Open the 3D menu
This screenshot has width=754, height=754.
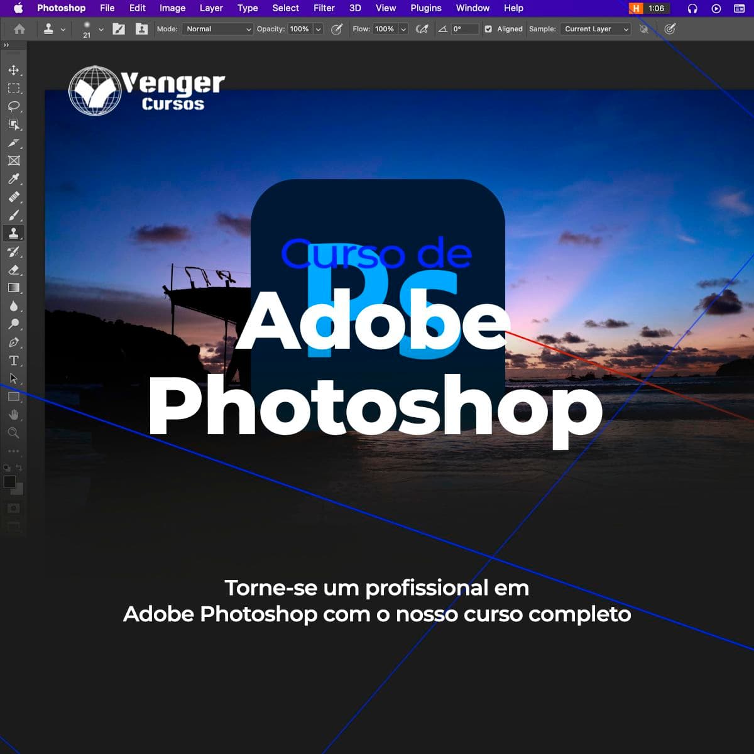click(x=355, y=8)
